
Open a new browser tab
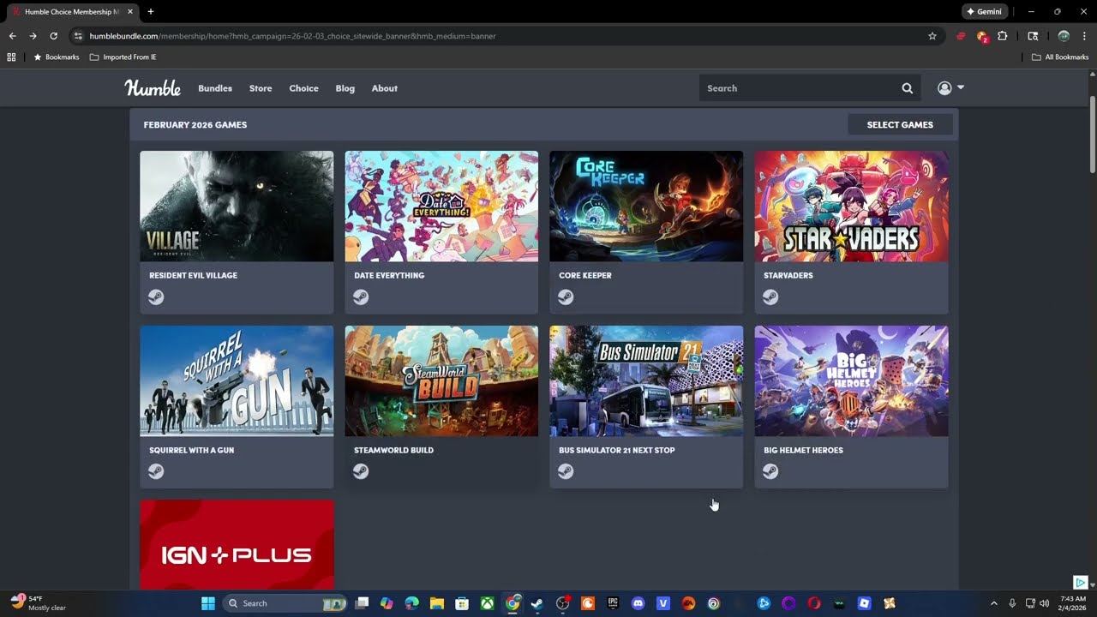tap(151, 12)
